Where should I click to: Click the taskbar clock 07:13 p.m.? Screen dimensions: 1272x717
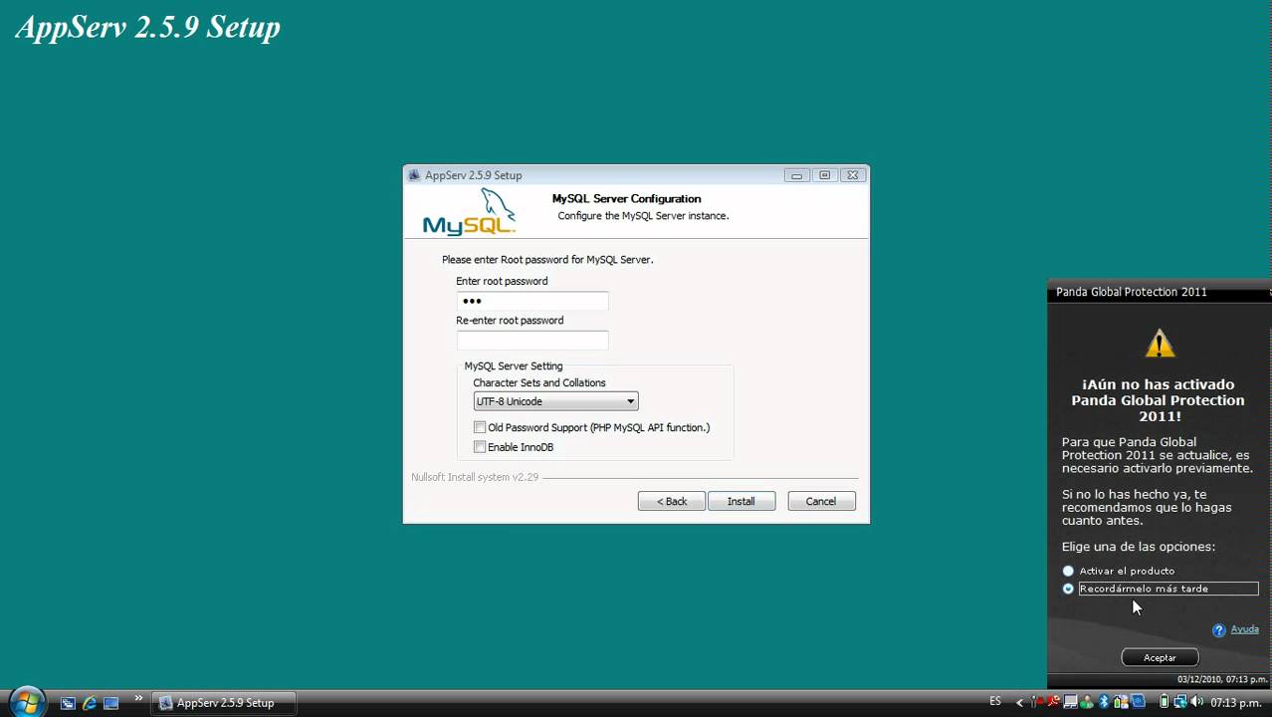point(1235,703)
